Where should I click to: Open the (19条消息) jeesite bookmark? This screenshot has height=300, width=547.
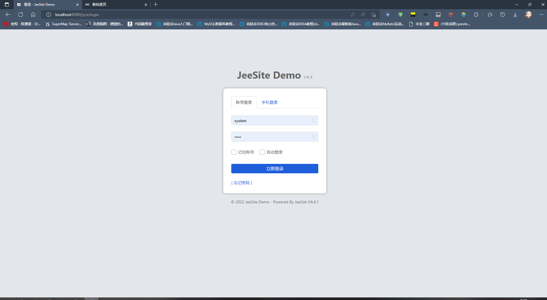click(452, 24)
